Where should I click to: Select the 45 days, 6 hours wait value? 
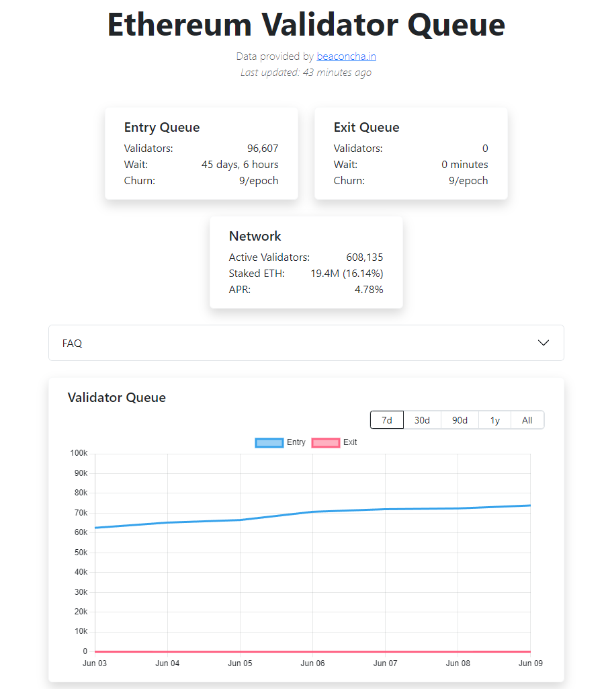pyautogui.click(x=240, y=165)
